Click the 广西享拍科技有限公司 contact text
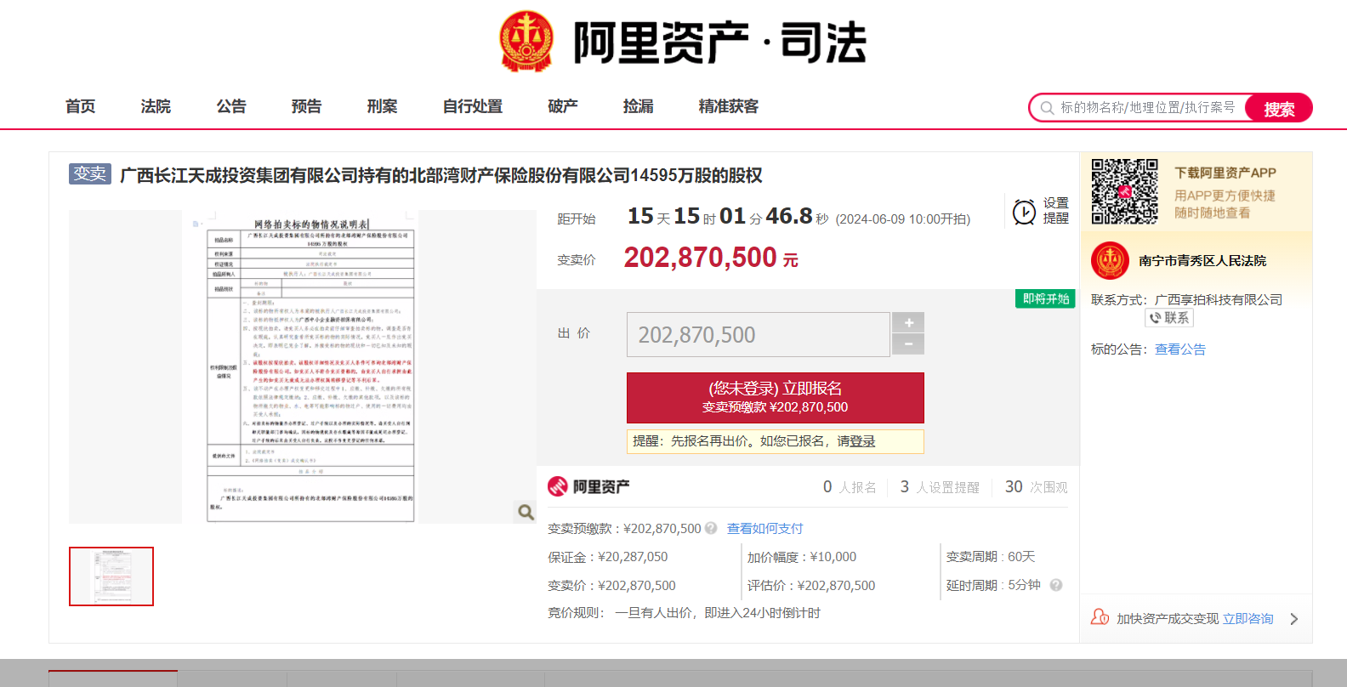Viewport: 1347px width, 687px height. [1219, 299]
